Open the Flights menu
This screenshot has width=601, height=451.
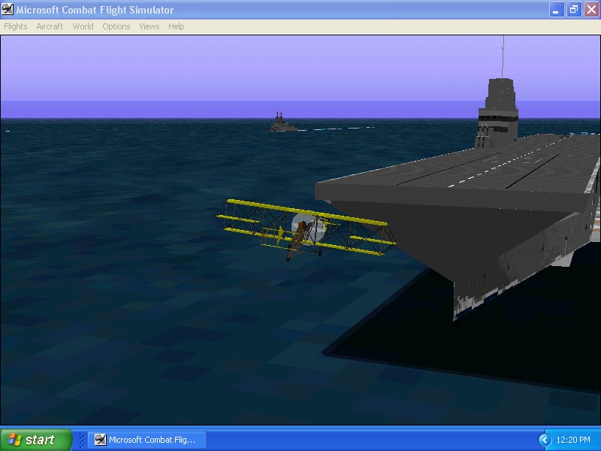(x=16, y=26)
